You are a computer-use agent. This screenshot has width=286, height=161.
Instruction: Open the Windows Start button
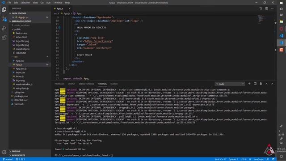(x=281, y=3)
